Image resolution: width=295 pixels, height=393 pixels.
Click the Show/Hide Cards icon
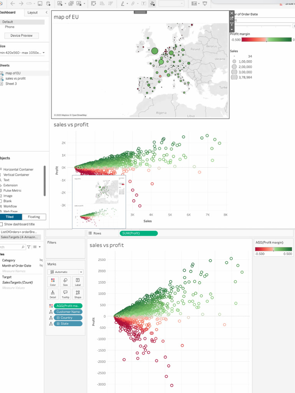pyautogui.click(x=194, y=3)
